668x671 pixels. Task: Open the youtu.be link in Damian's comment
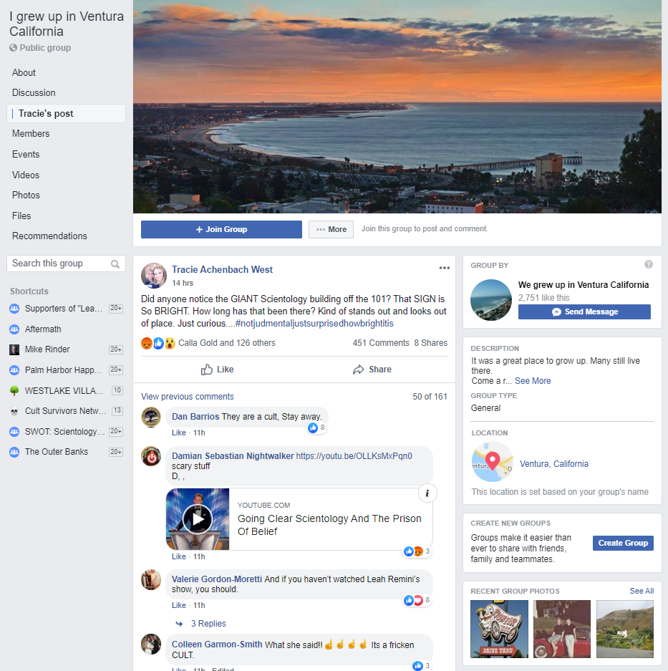(x=354, y=456)
